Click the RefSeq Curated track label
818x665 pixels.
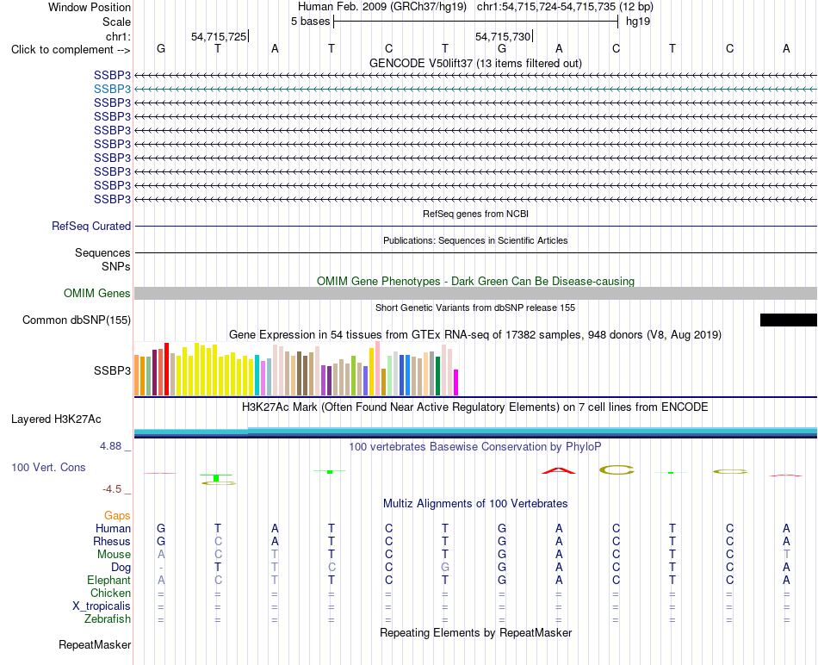point(90,226)
